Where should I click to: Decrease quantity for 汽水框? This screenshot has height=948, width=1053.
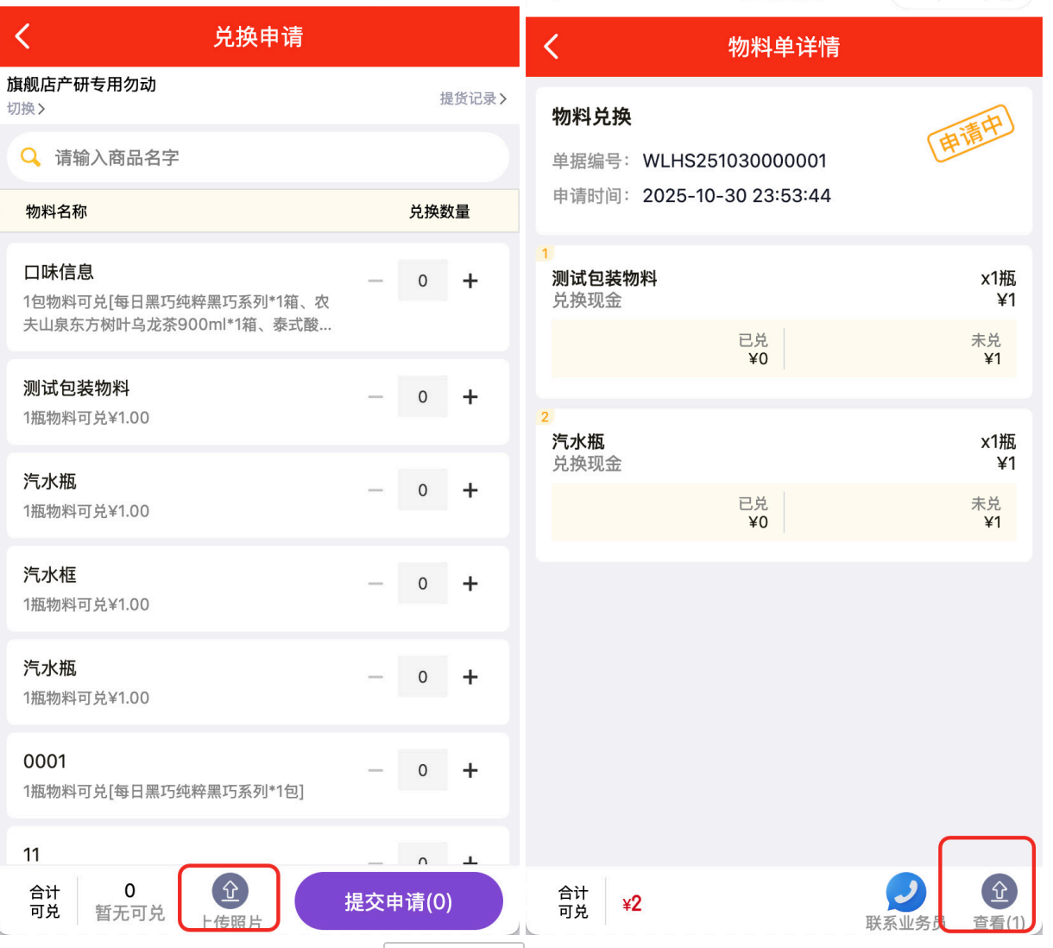375,584
